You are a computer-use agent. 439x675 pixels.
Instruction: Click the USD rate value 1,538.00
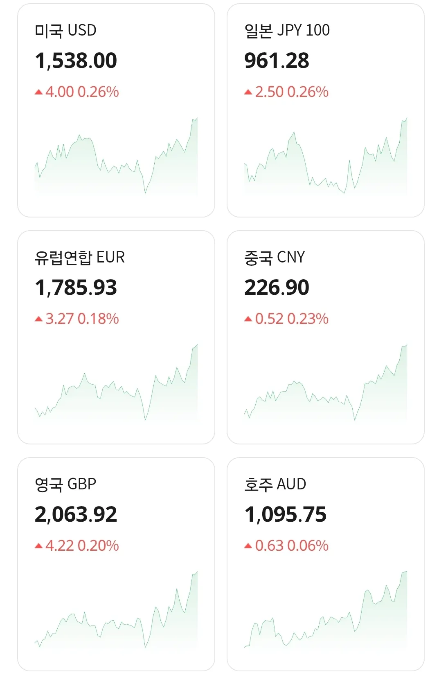[x=76, y=61]
